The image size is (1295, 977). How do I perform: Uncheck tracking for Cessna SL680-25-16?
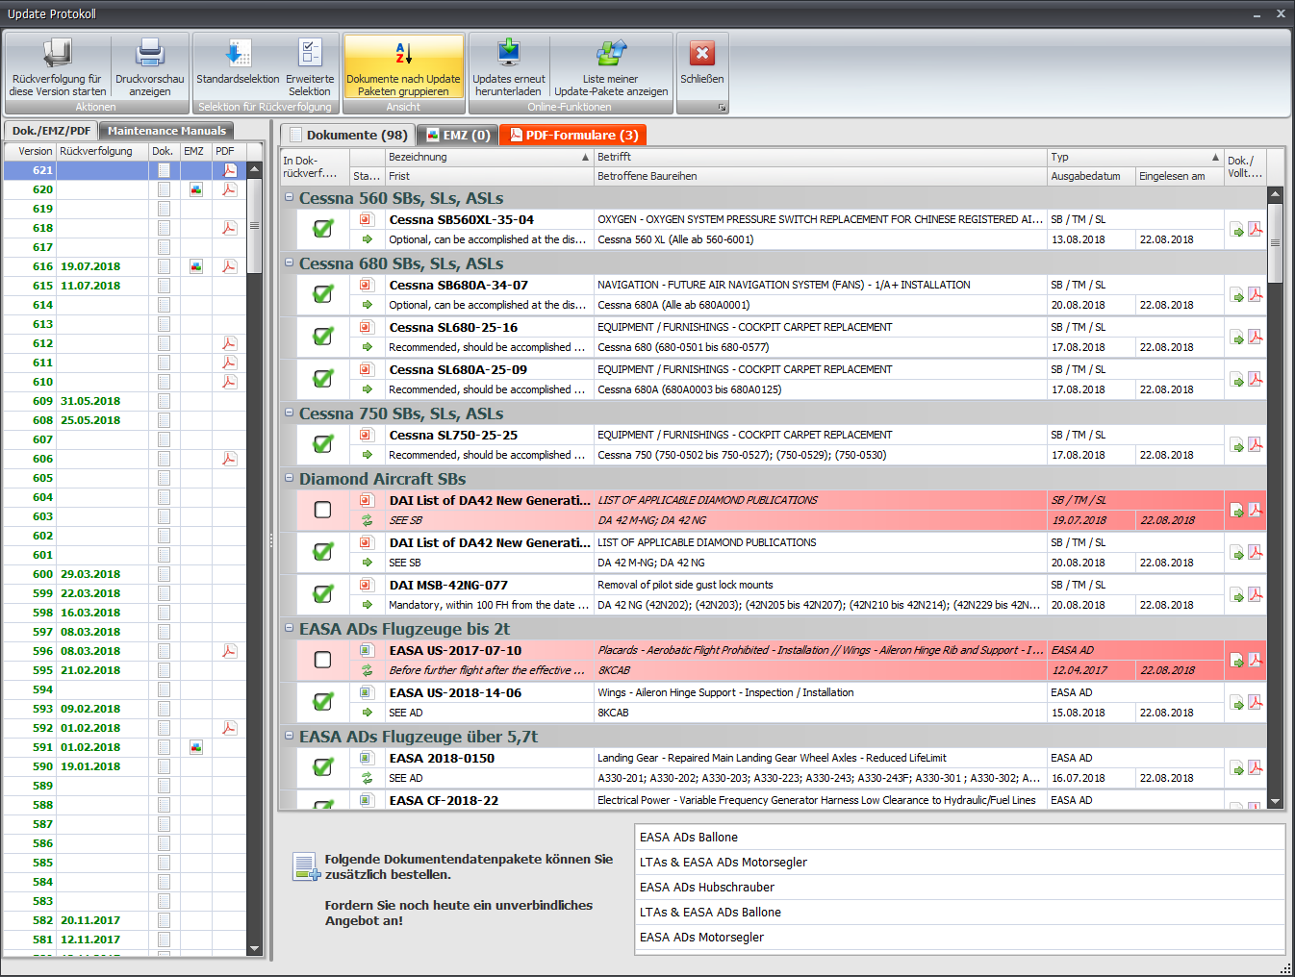coord(323,337)
